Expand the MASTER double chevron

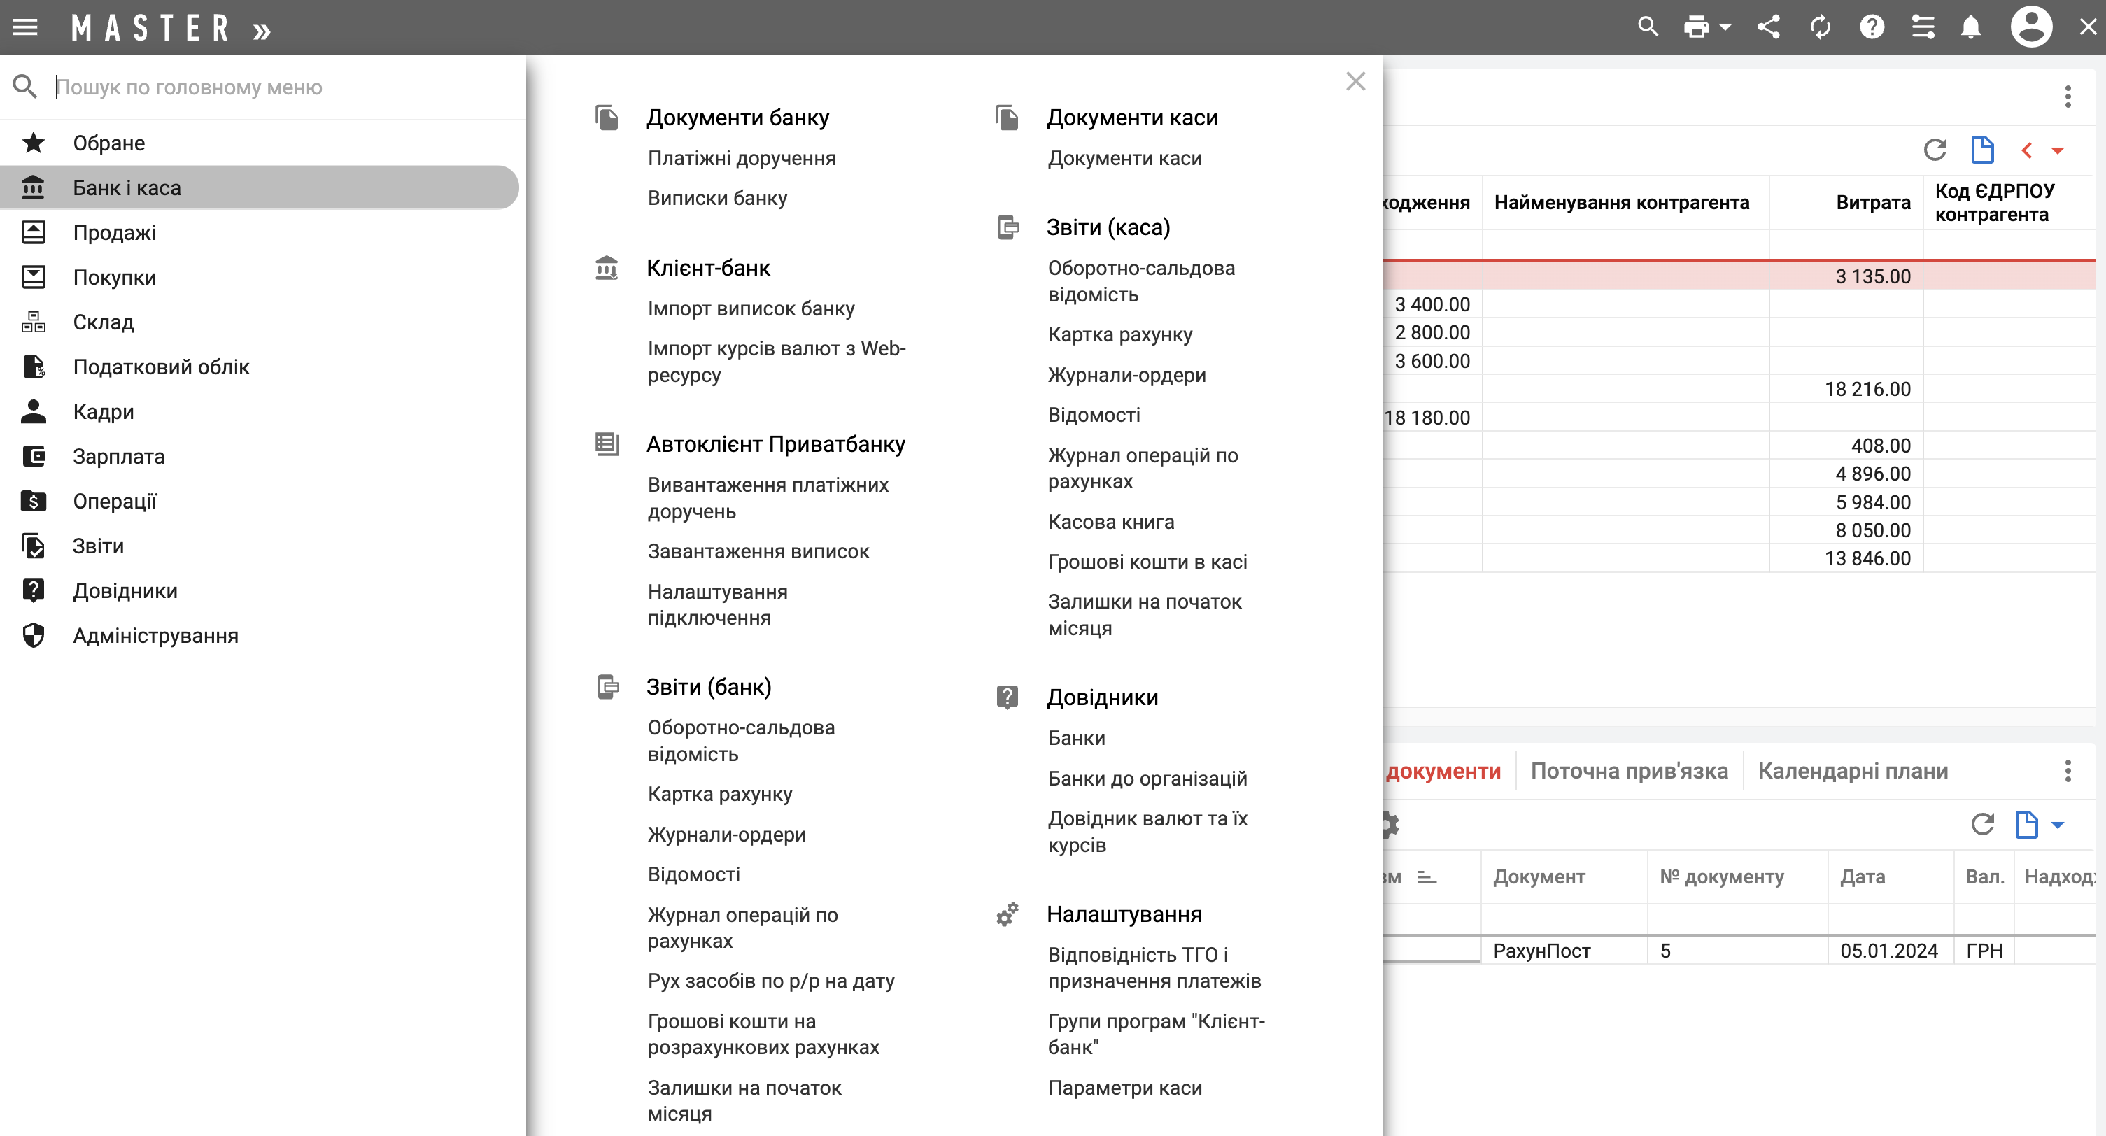coord(262,31)
